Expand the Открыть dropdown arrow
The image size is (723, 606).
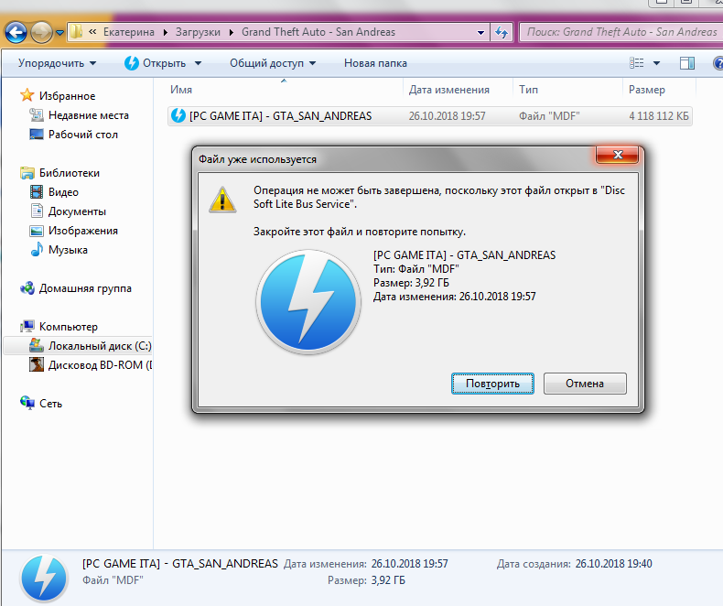click(x=198, y=63)
